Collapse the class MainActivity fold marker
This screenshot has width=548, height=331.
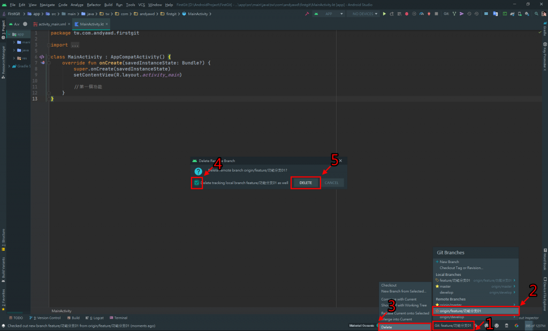(49, 57)
